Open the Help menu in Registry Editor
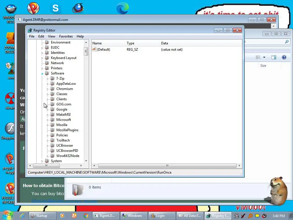The image size is (293, 220). coord(80,36)
